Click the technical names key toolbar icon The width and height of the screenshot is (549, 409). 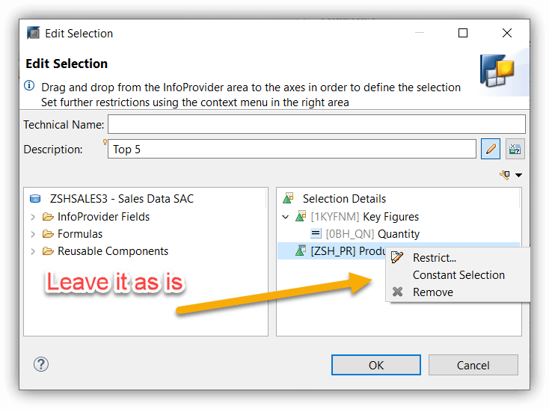[505, 174]
